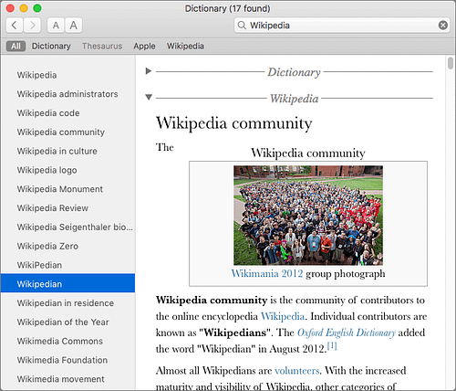Go back with the left arrow button
This screenshot has width=456, height=391.
point(15,26)
